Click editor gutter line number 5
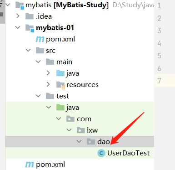Screen dimensions: 175x170 [159, 56]
